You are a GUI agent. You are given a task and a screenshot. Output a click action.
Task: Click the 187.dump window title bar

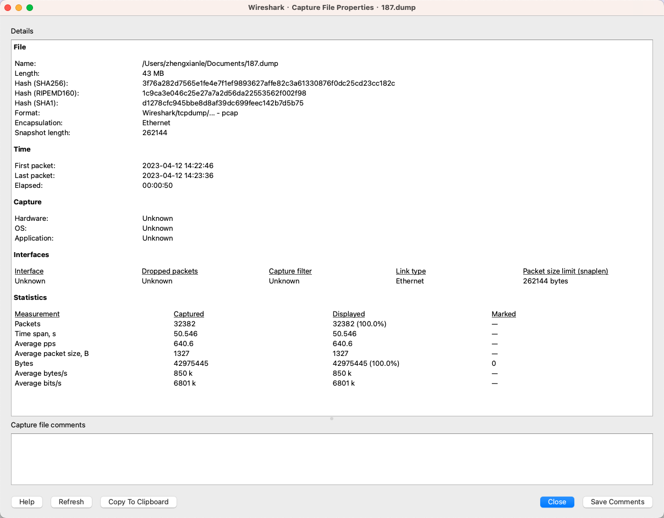pos(332,8)
